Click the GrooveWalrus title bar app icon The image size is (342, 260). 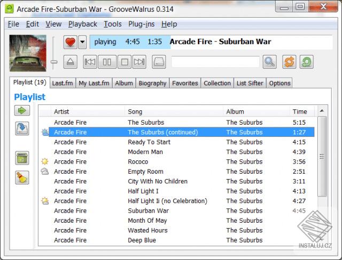[10, 9]
